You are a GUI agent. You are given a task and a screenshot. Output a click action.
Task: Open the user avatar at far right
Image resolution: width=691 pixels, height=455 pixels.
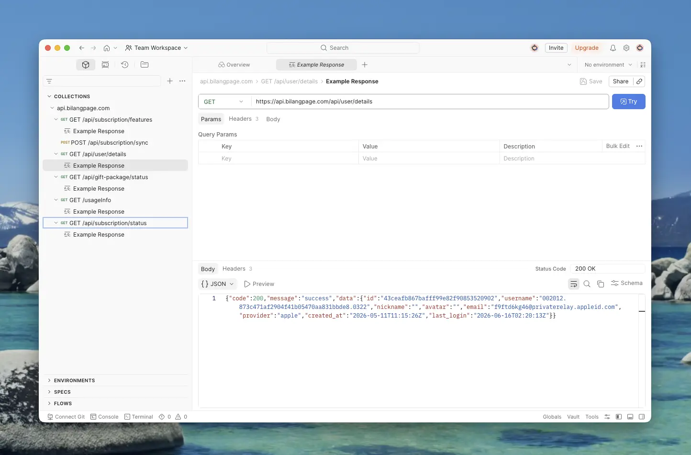(640, 48)
